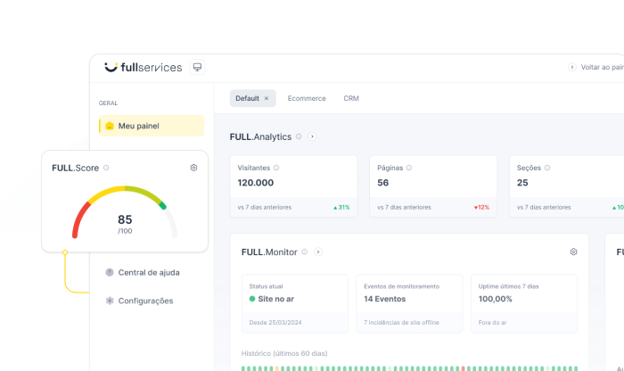Click info icon beside FULL.Monitor title
This screenshot has height=371, width=624.
tap(305, 251)
